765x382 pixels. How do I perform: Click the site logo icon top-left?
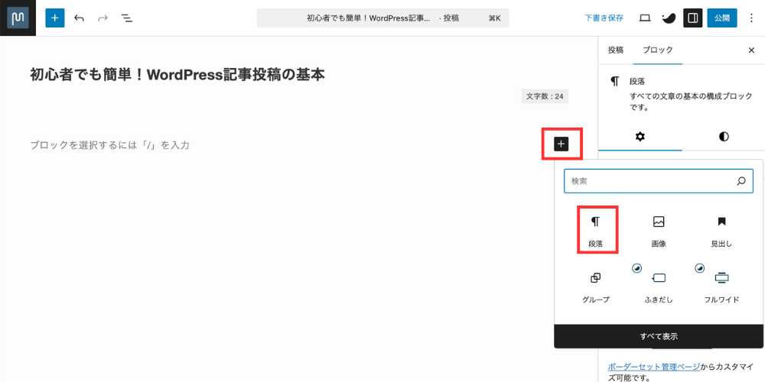pos(18,18)
